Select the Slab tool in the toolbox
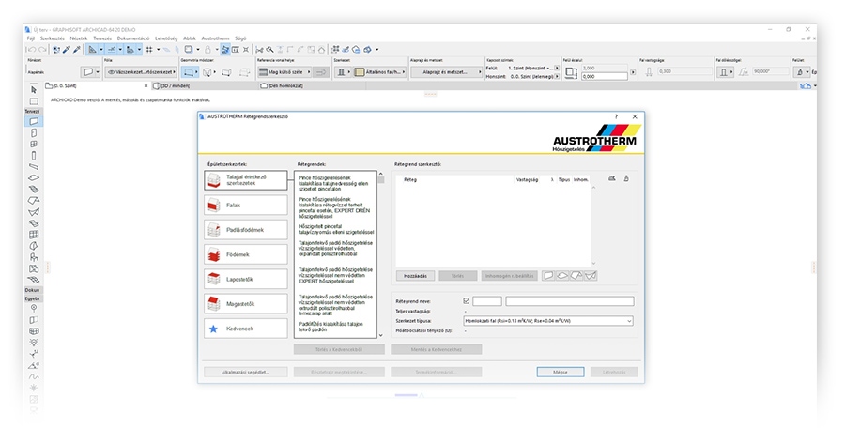The image size is (845, 428). point(34,178)
